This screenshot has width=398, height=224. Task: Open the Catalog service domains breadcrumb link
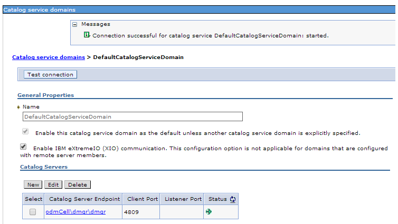pos(49,57)
